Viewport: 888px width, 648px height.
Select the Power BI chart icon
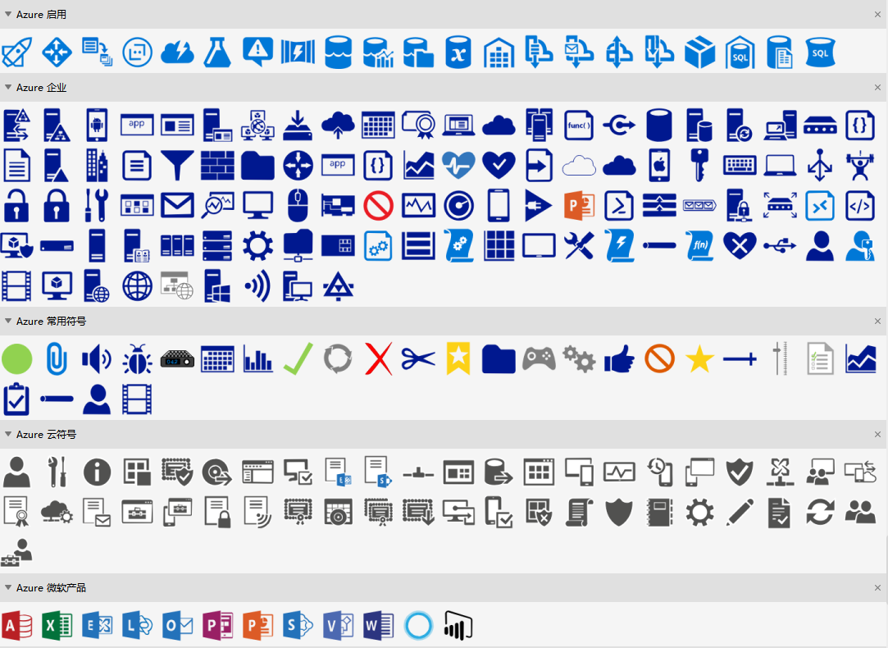coord(458,625)
